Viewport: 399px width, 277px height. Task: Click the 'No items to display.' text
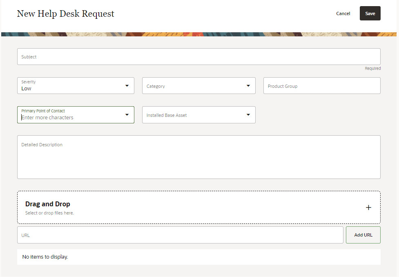(x=45, y=257)
